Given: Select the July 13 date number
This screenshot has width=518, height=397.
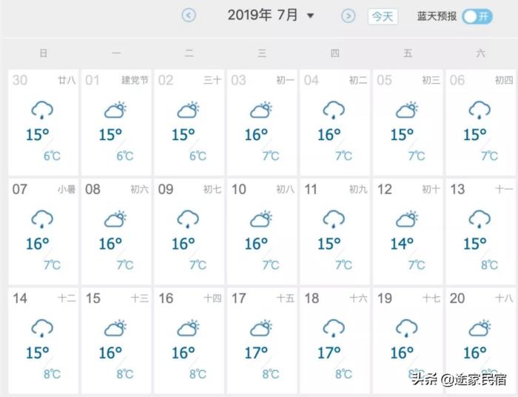Looking at the screenshot, I should tap(457, 190).
